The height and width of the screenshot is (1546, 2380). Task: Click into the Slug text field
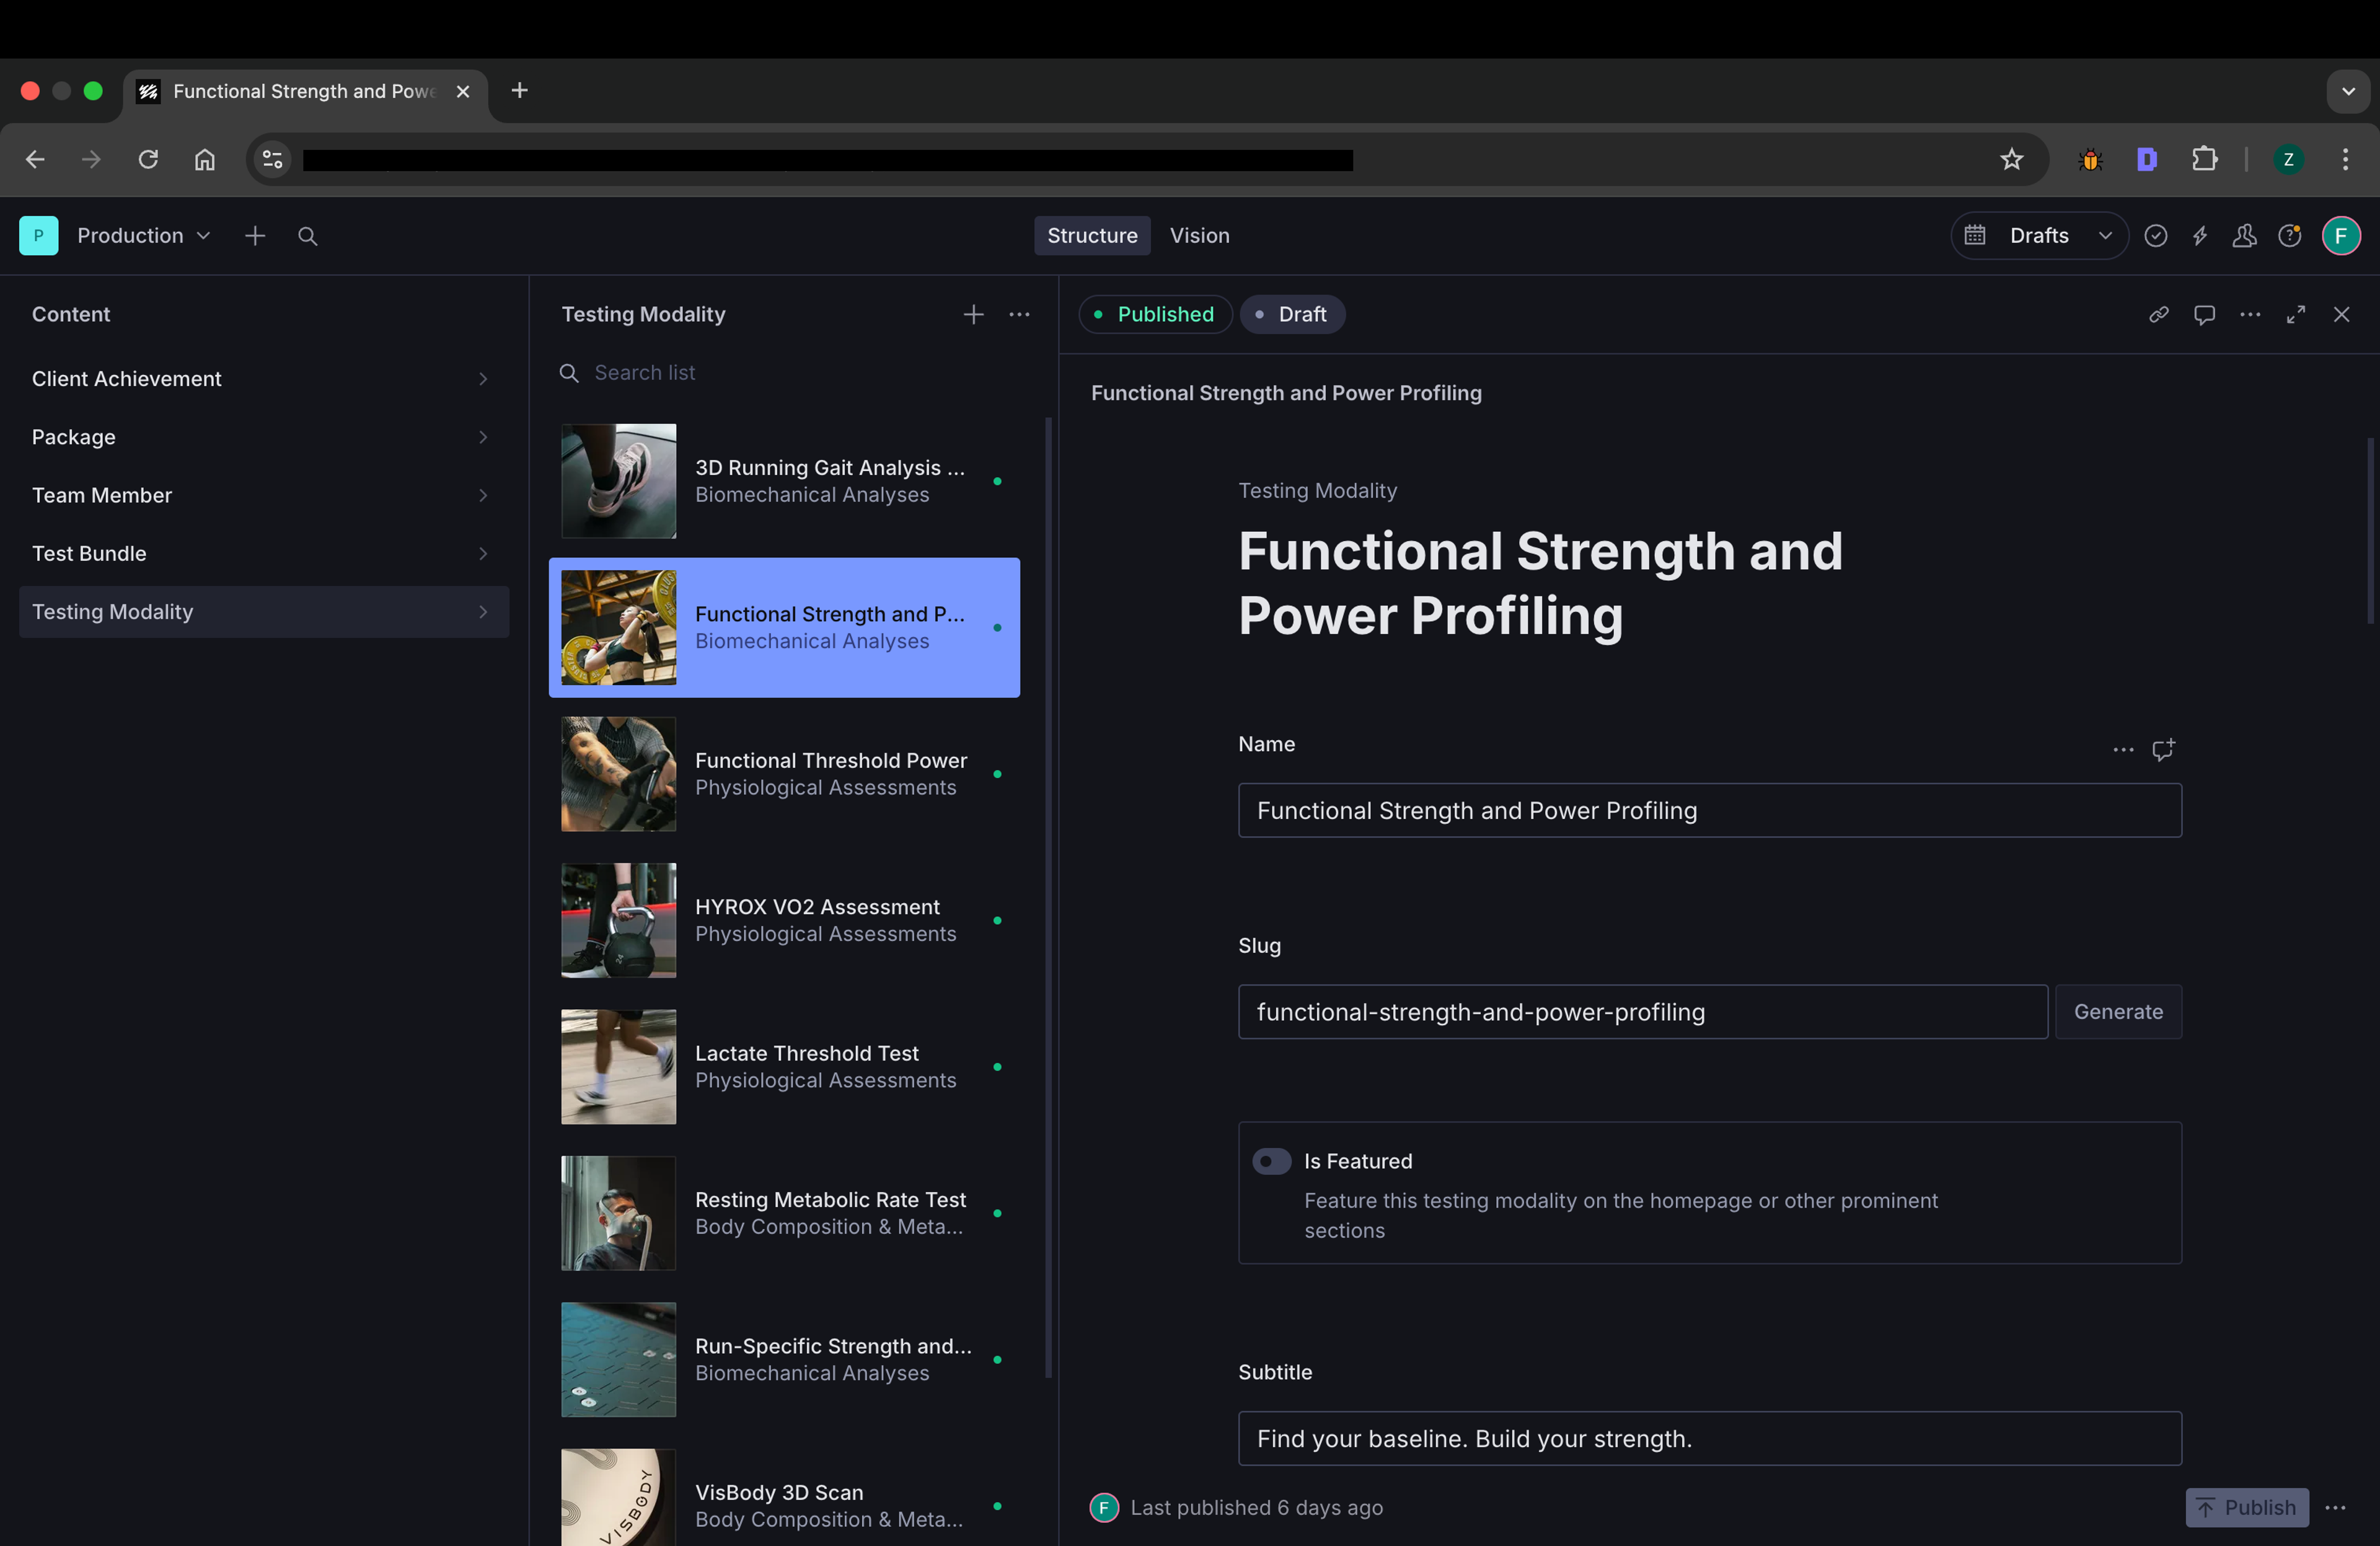point(1642,1012)
